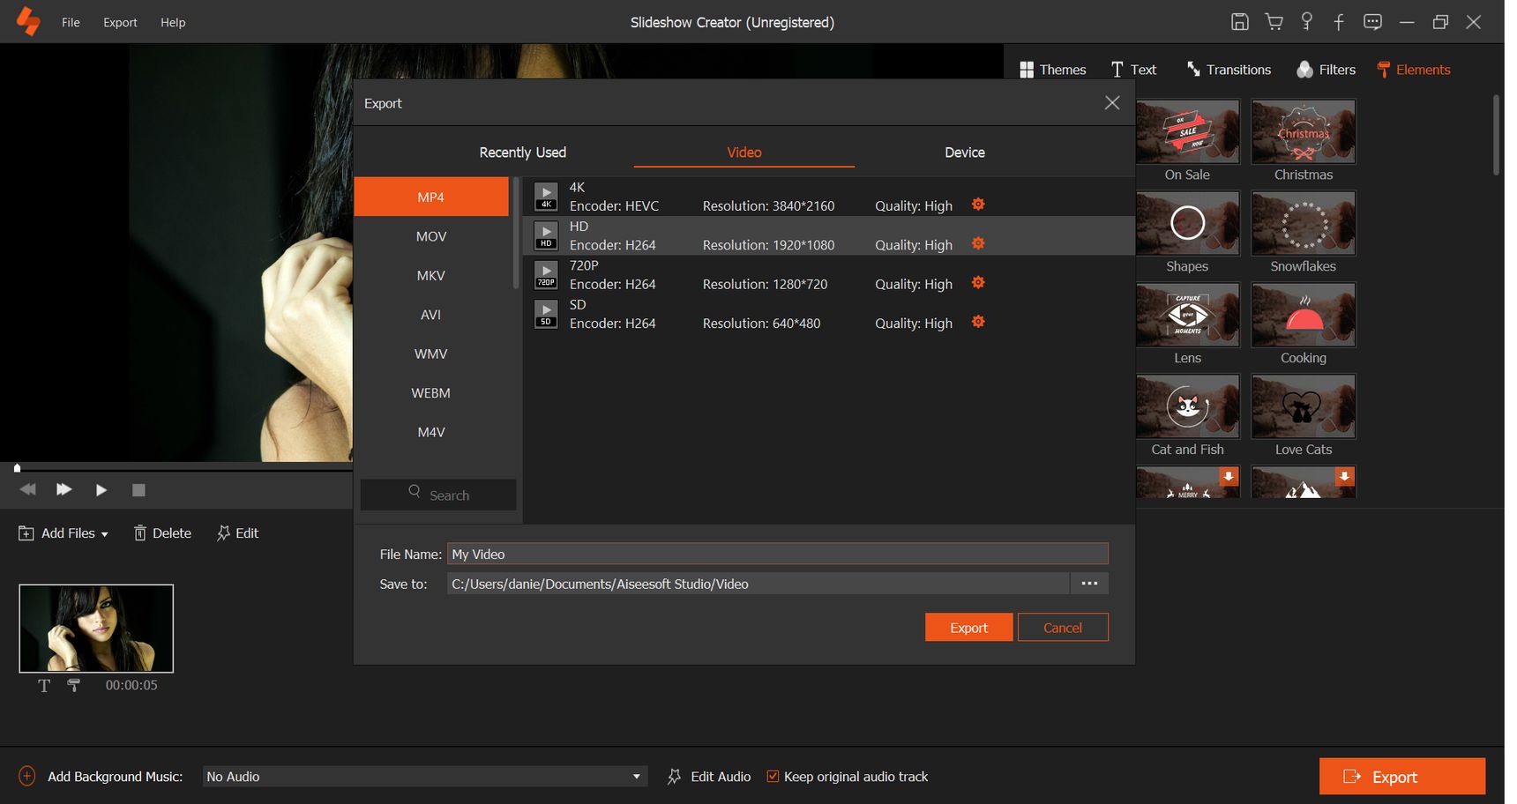This screenshot has width=1517, height=804.
Task: Click the format list scrollbar
Action: click(x=516, y=234)
